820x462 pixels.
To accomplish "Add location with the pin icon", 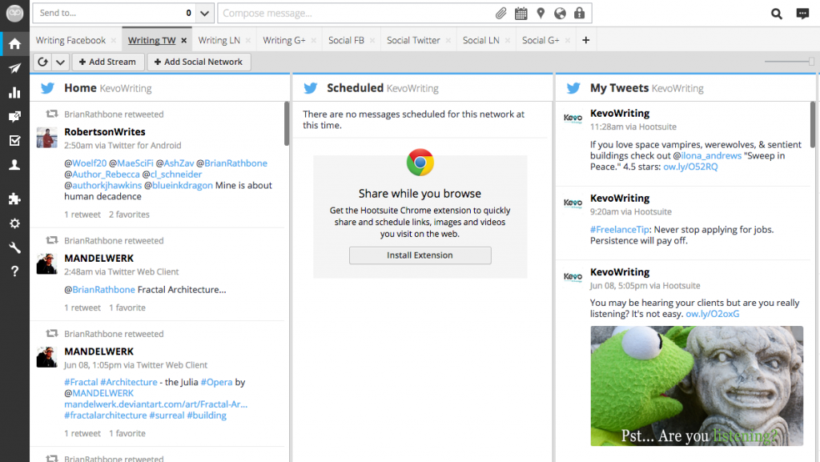I will [541, 13].
